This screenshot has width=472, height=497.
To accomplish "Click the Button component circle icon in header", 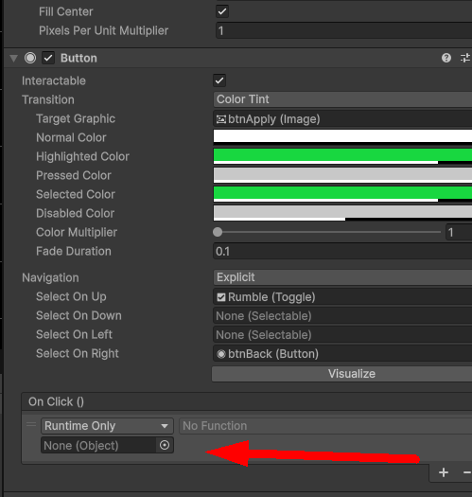I will [x=30, y=58].
